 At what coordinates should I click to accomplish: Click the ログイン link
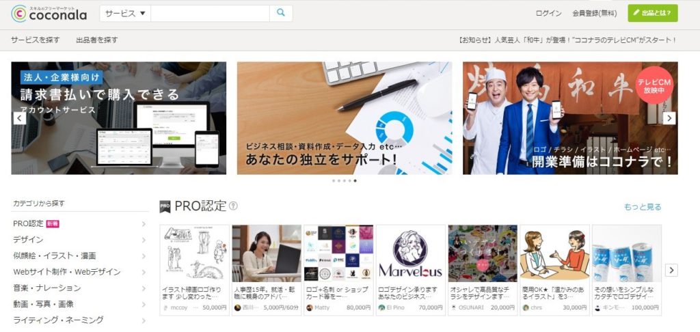tap(548, 14)
